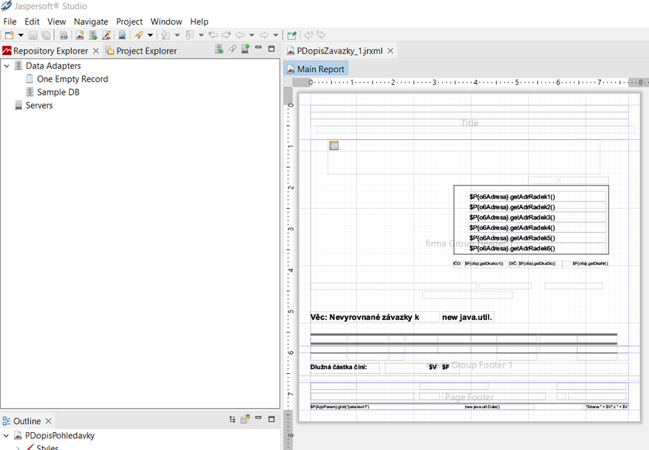Click the new report wizard icon
Image resolution: width=649 pixels, height=450 pixels.
click(x=80, y=35)
